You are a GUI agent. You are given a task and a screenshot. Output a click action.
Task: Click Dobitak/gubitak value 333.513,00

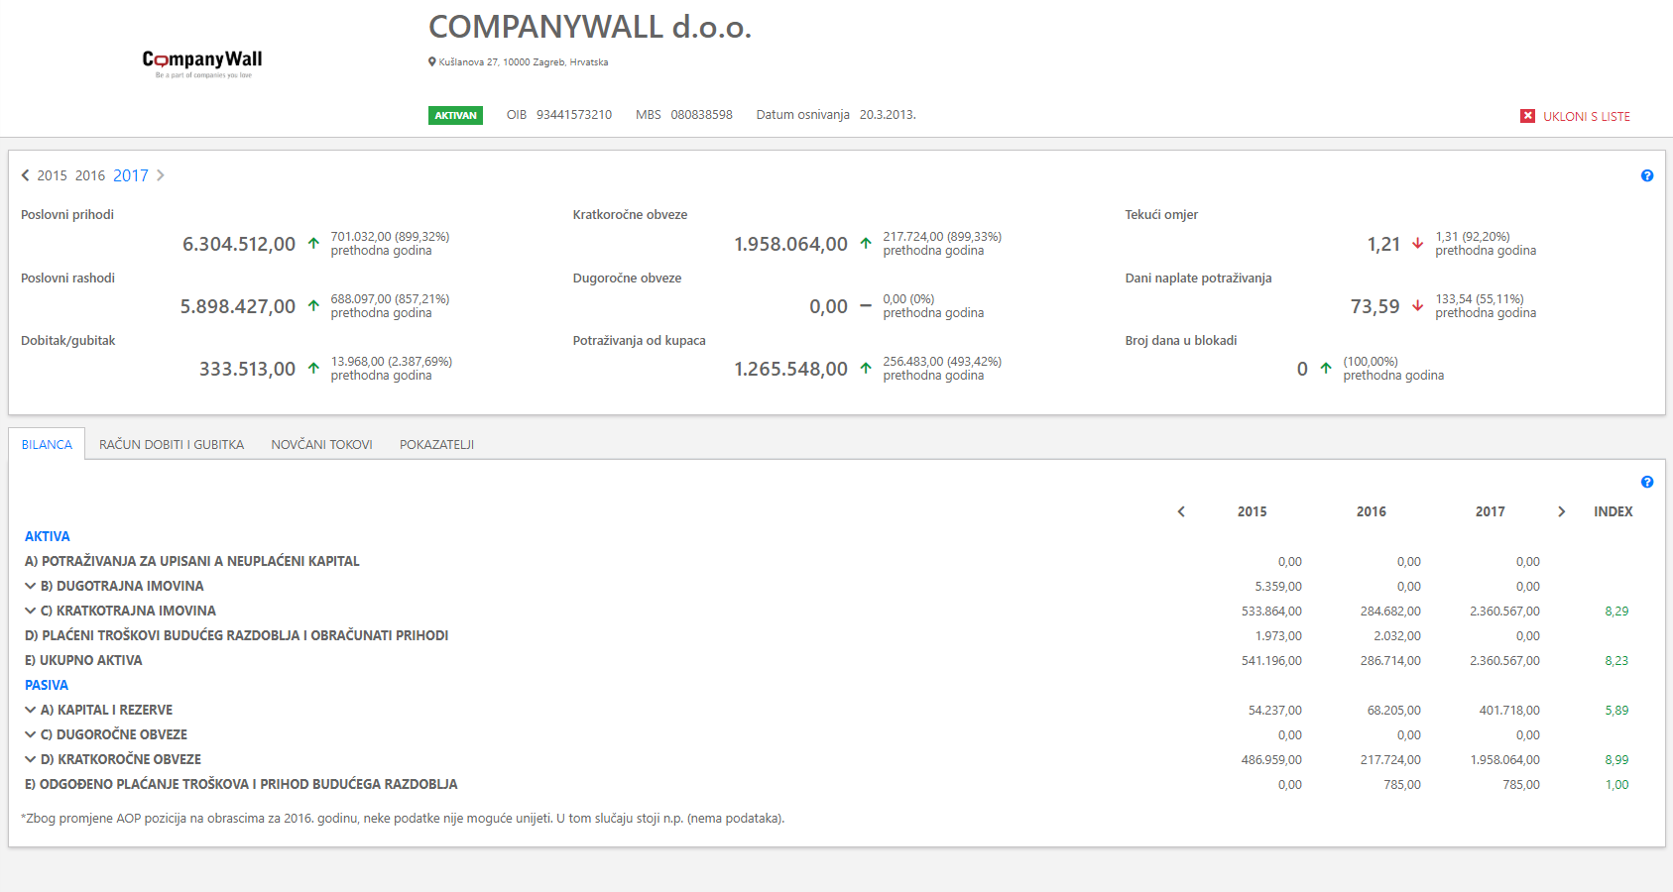coord(248,369)
